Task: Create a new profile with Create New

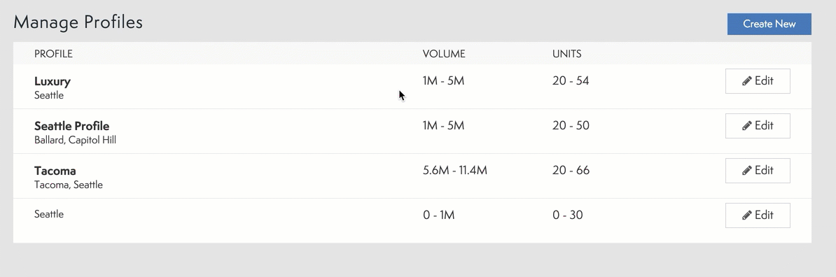Action: [x=769, y=24]
